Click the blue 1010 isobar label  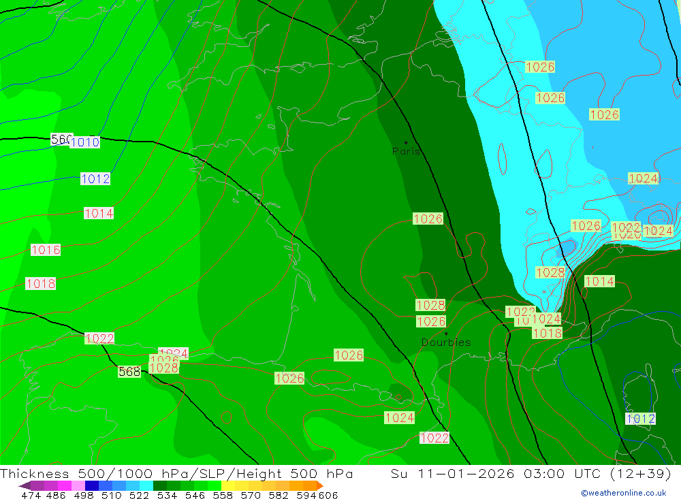point(85,142)
